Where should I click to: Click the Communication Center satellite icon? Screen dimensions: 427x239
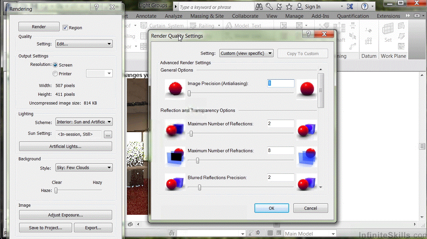pyautogui.click(x=279, y=6)
